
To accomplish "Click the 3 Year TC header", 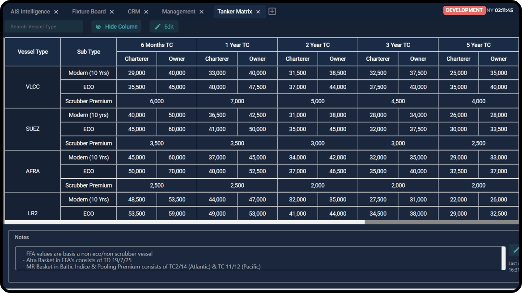I will tap(398, 45).
